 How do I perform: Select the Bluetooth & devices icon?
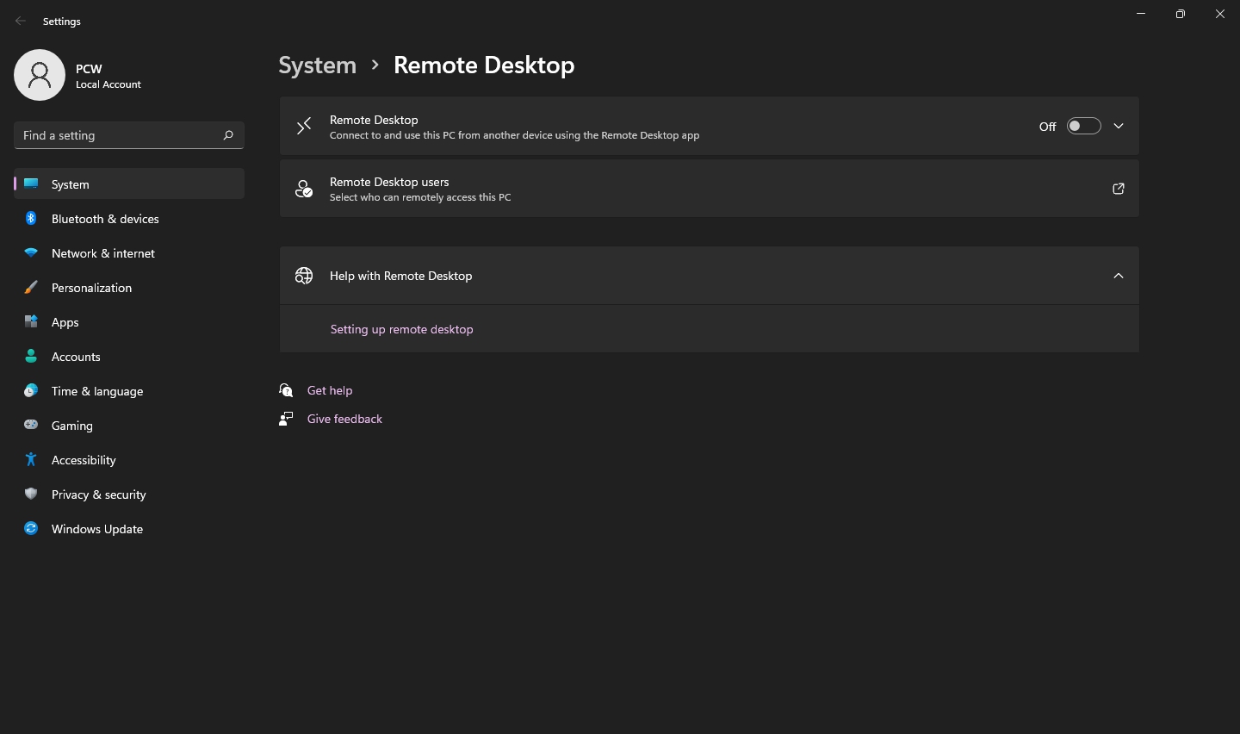click(x=31, y=219)
